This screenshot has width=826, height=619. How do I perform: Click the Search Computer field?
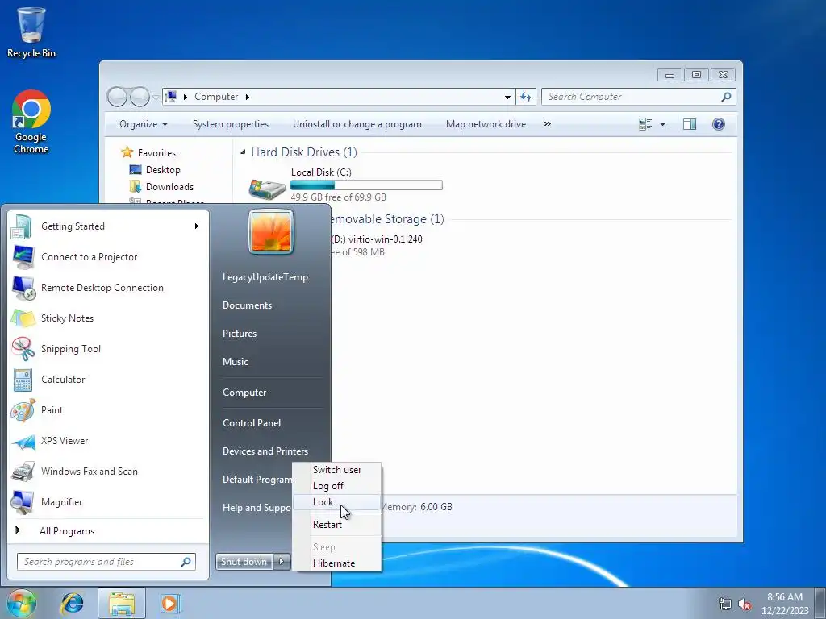pos(639,97)
